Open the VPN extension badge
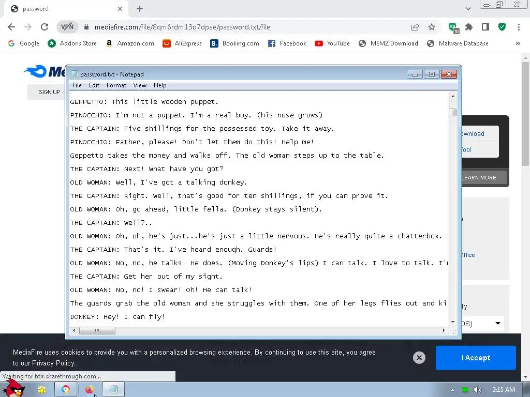The width and height of the screenshot is (530, 397). pyautogui.click(x=67, y=27)
